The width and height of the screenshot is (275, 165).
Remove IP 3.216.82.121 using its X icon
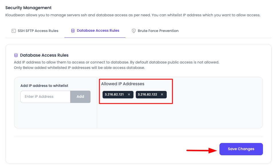pos(129,94)
